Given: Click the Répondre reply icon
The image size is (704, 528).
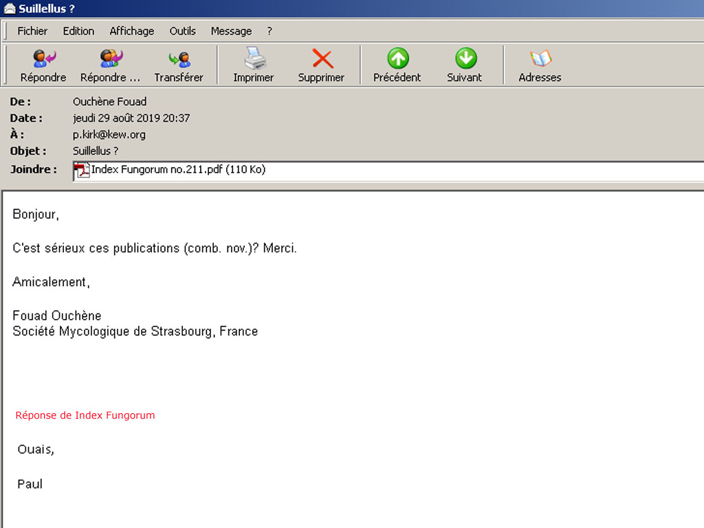Looking at the screenshot, I should coord(43,59).
